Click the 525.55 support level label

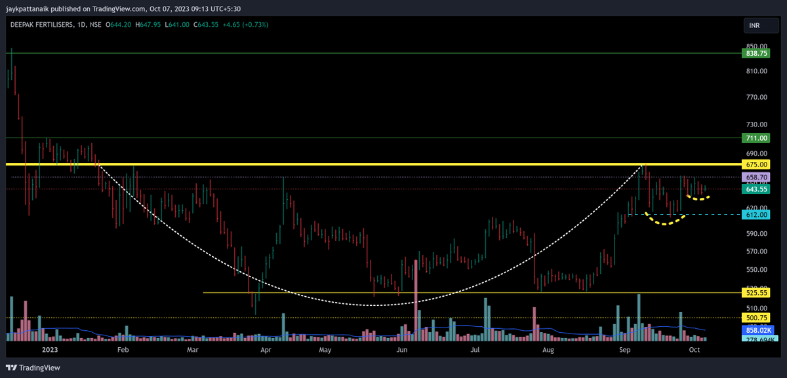click(757, 293)
